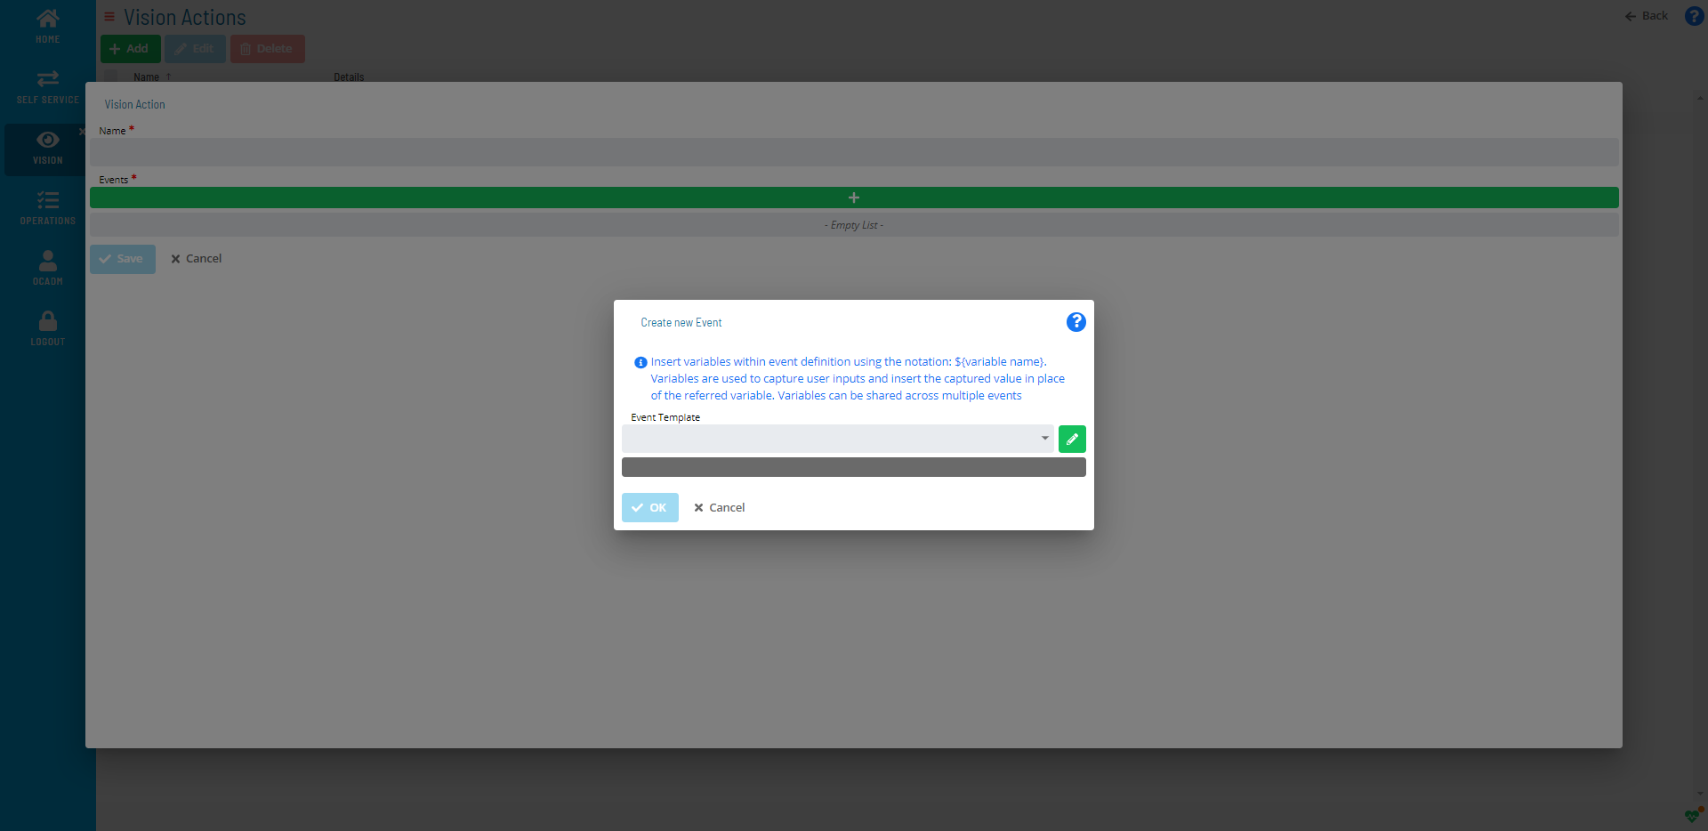Click the dark bar below Event Template
This screenshot has height=831, width=1708.
coord(854,467)
